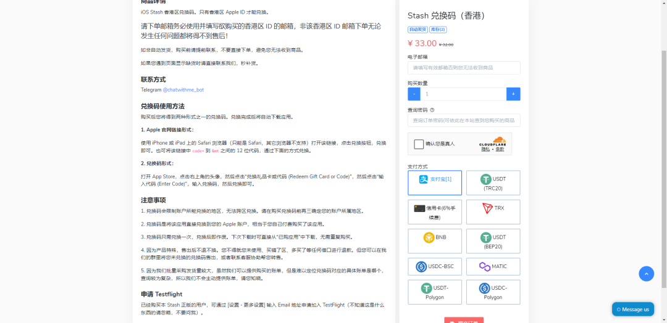
Task: Select TRX payment option
Action: (x=493, y=212)
